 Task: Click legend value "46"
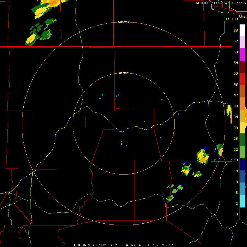pyautogui.click(x=236, y=85)
